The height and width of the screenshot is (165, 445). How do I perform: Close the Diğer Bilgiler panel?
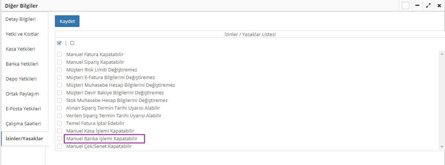[439, 6]
